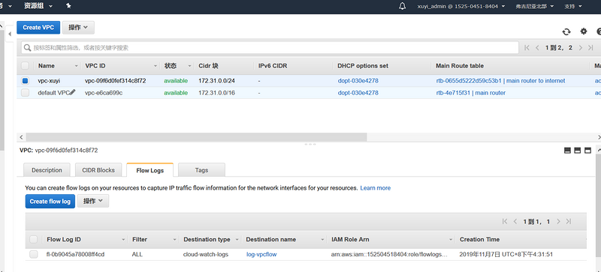601x272 pixels.
Task: Open the xuyi_admin account dropdown
Action: pyautogui.click(x=461, y=6)
